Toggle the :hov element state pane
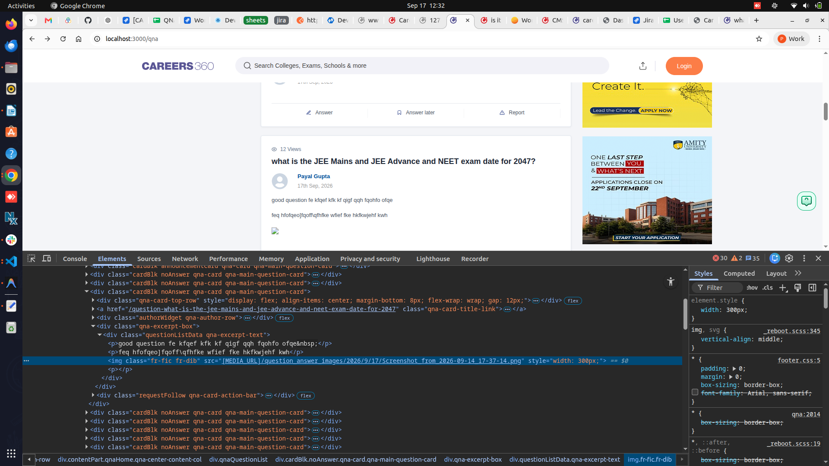829x466 pixels. 752,288
